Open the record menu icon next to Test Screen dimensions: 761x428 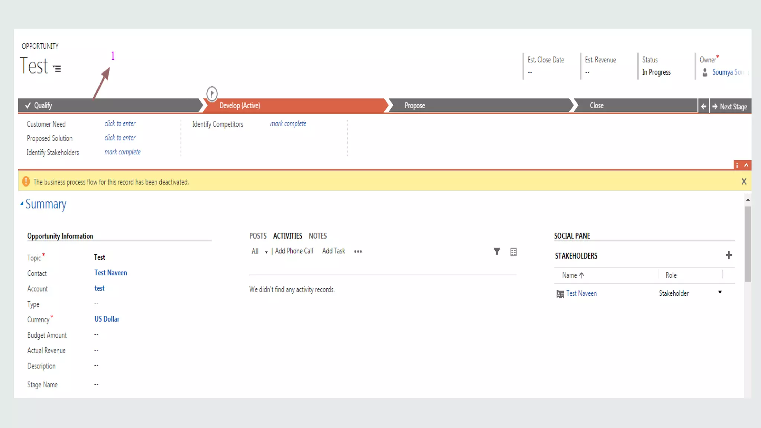(57, 68)
